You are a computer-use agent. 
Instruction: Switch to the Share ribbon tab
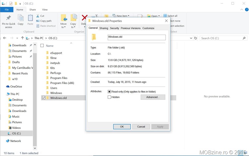tap(33, 10)
